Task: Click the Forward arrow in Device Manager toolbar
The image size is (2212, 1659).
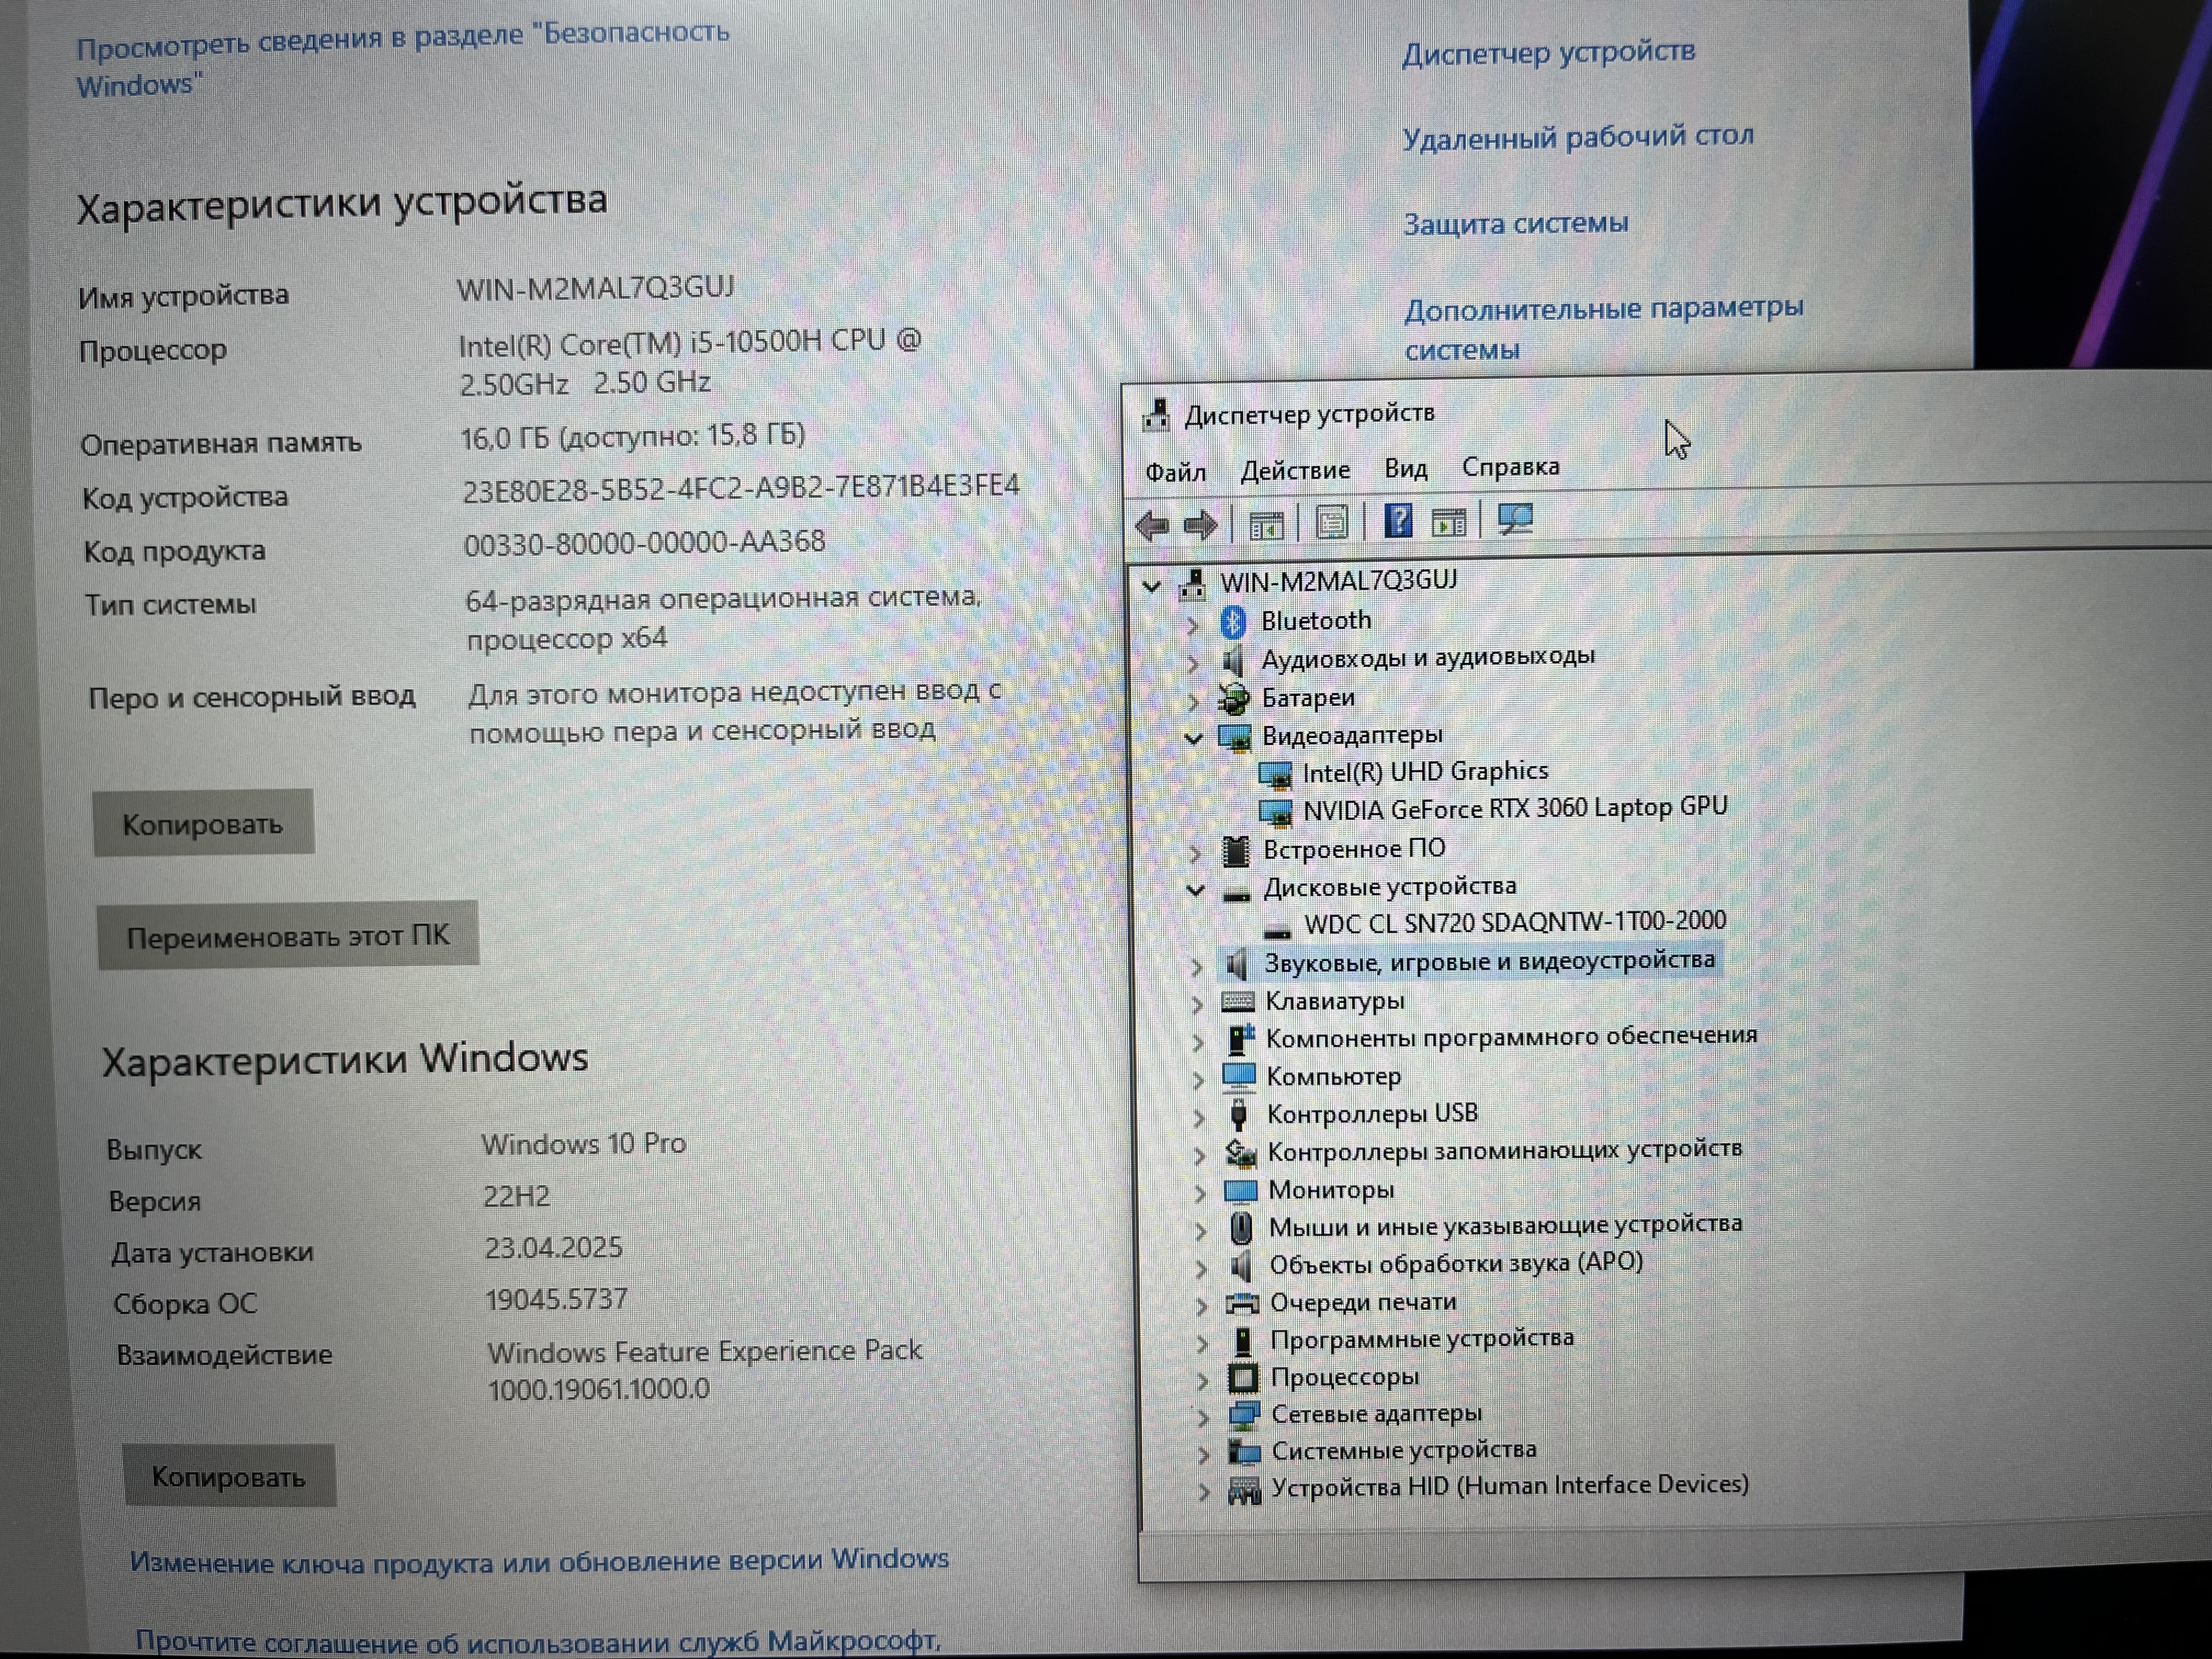Action: [1200, 525]
